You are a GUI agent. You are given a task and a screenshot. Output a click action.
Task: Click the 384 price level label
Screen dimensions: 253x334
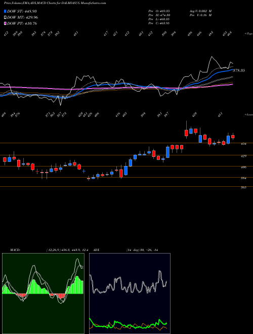pos(243,178)
